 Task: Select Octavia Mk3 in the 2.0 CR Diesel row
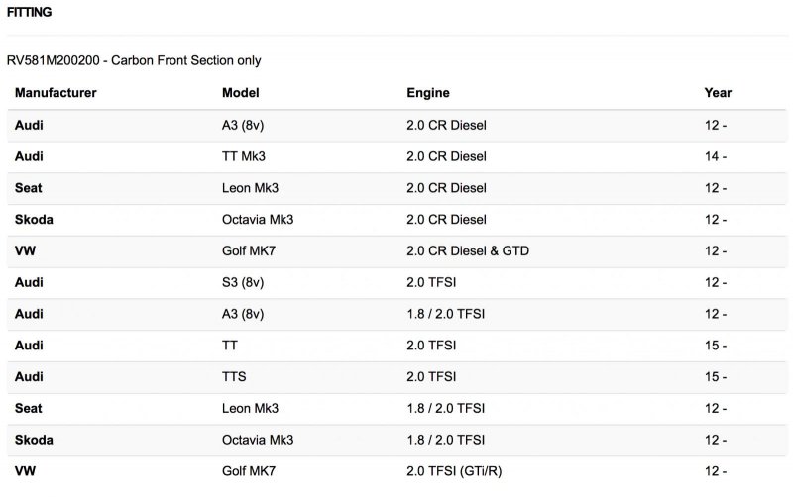(x=258, y=220)
